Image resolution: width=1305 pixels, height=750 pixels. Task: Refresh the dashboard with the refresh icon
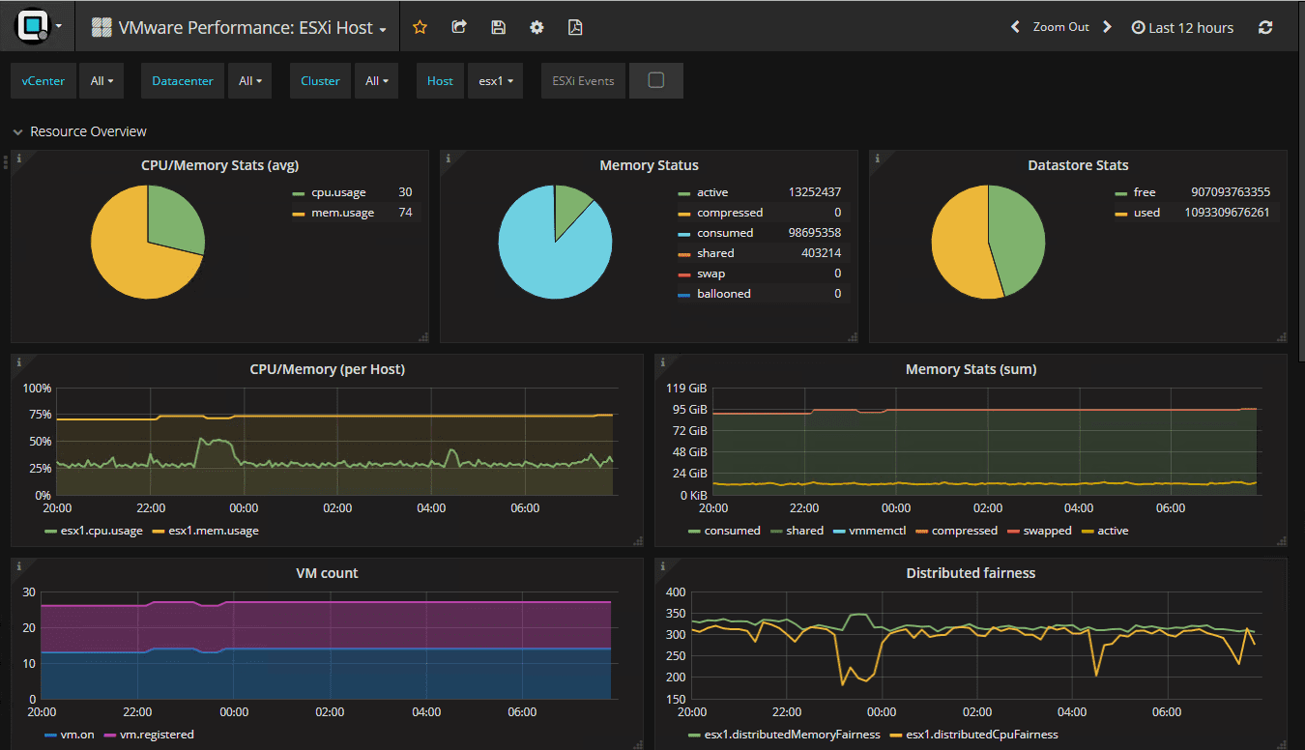(x=1265, y=26)
